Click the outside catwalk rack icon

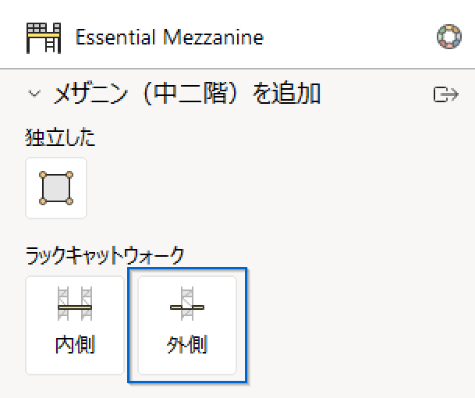(x=187, y=304)
